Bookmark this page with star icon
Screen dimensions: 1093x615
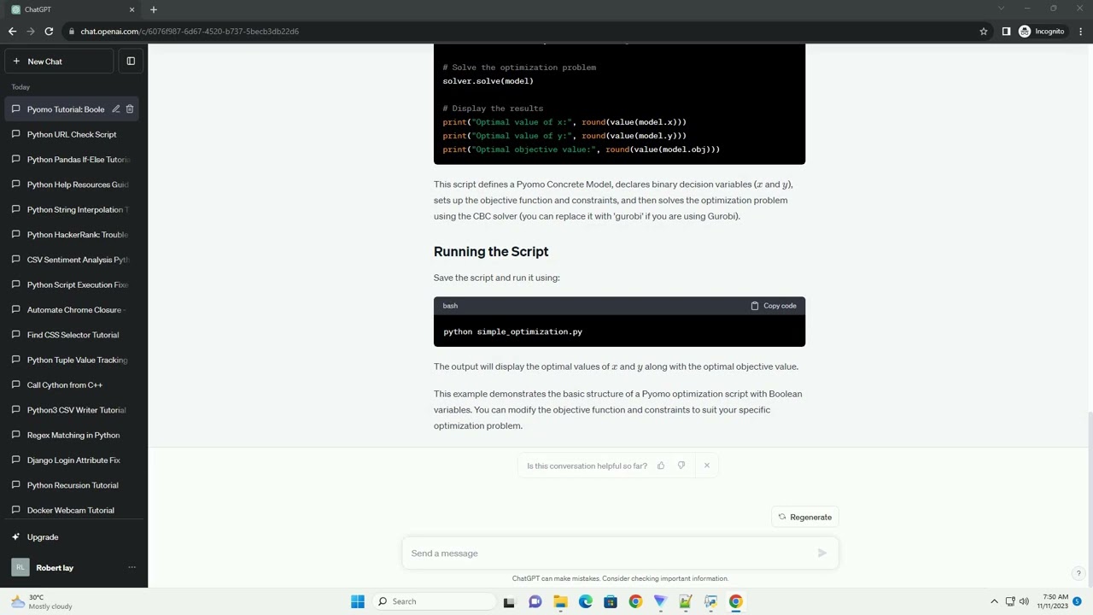[x=984, y=32]
